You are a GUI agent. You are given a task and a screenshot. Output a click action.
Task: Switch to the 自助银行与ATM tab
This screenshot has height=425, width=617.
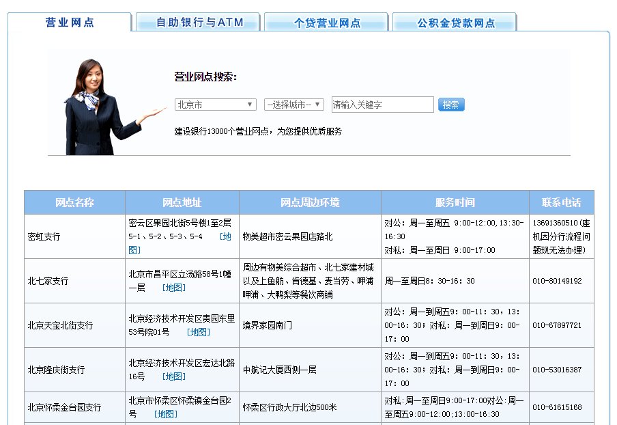tap(197, 21)
